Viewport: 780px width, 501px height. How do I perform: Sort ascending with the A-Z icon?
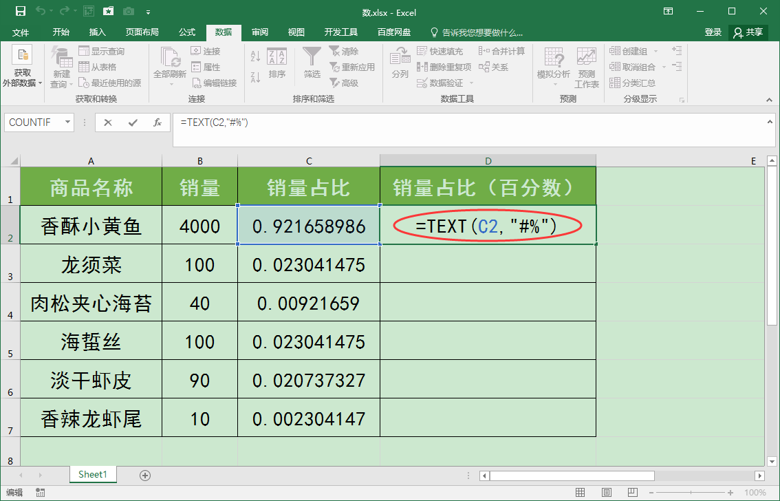click(x=255, y=56)
